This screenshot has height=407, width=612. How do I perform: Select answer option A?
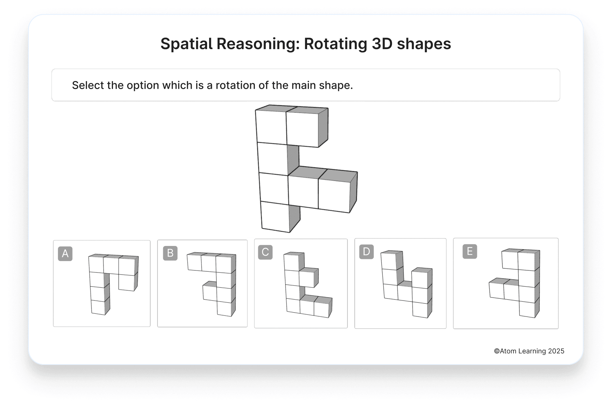[102, 283]
